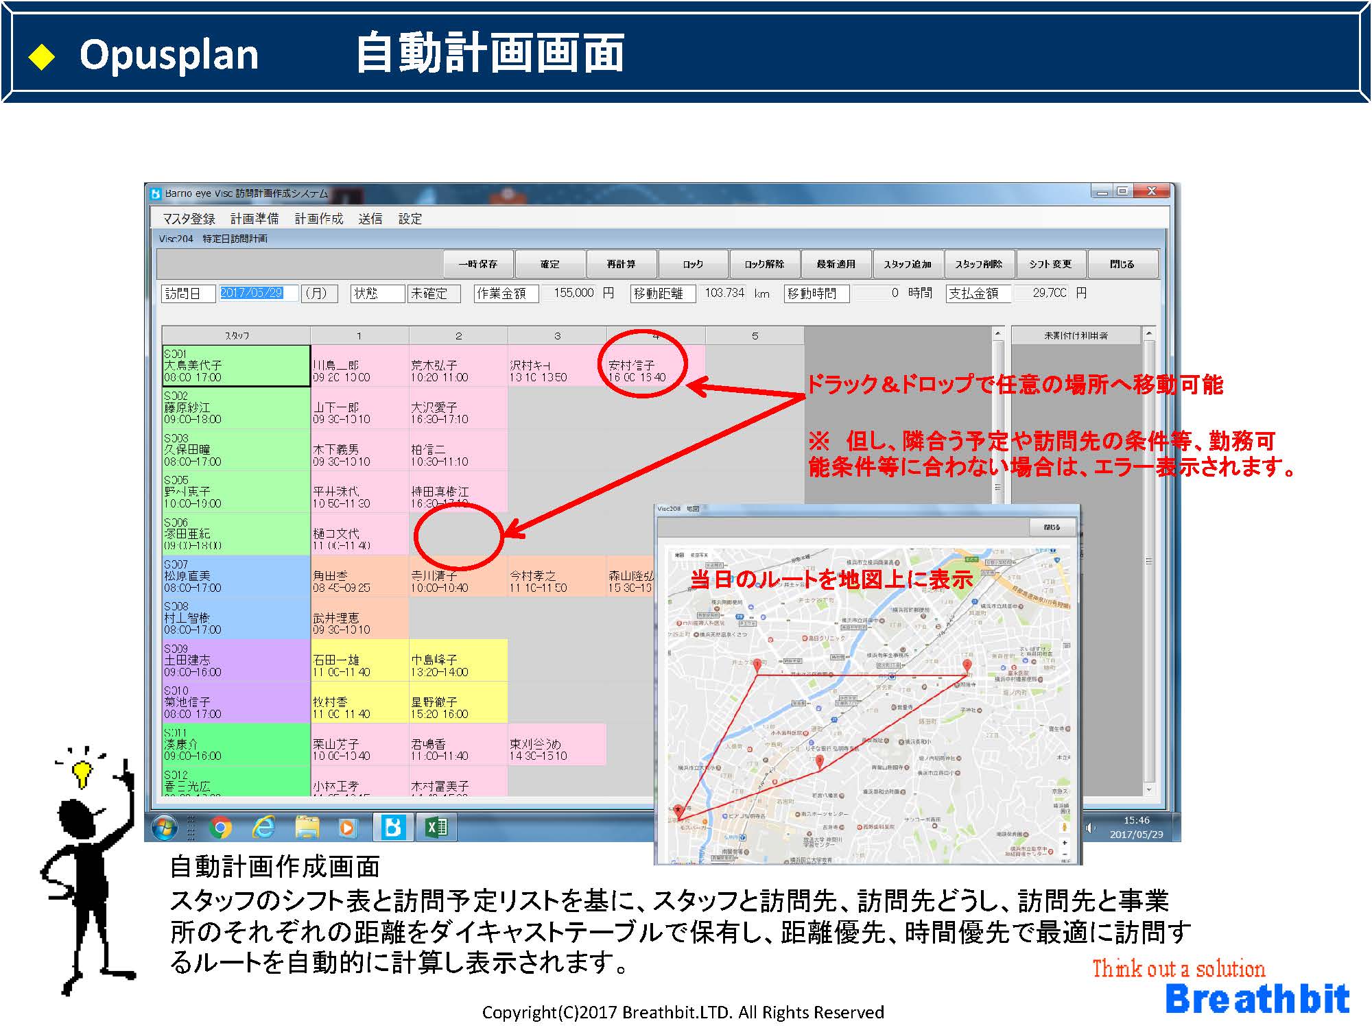
Task: Close the map window with its 閉じる button
Action: 1052,527
